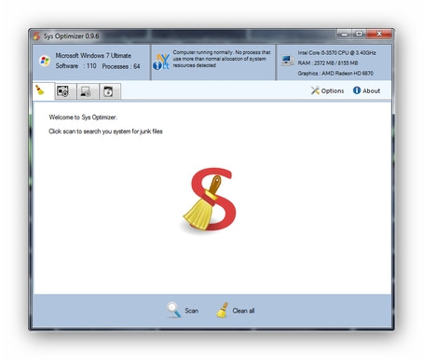Click 'Welcome to Sys Optimizer.' text

(x=83, y=118)
